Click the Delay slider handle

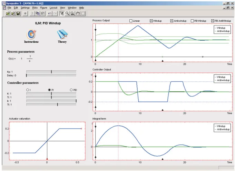point(27,75)
